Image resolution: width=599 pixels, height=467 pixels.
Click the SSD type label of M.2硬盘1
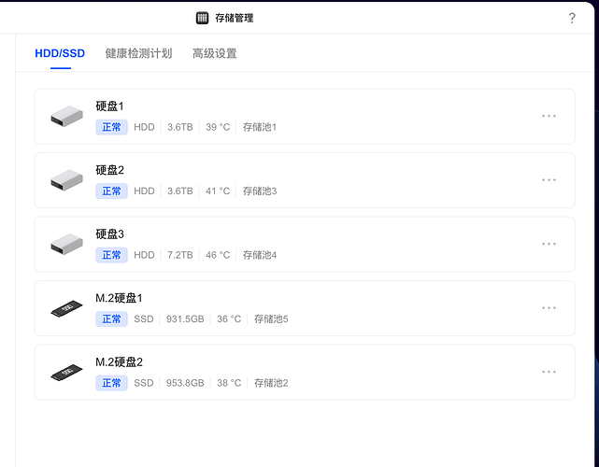tap(144, 318)
